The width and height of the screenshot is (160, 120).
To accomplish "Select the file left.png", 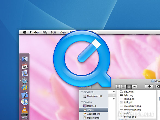I will tap(129, 95).
